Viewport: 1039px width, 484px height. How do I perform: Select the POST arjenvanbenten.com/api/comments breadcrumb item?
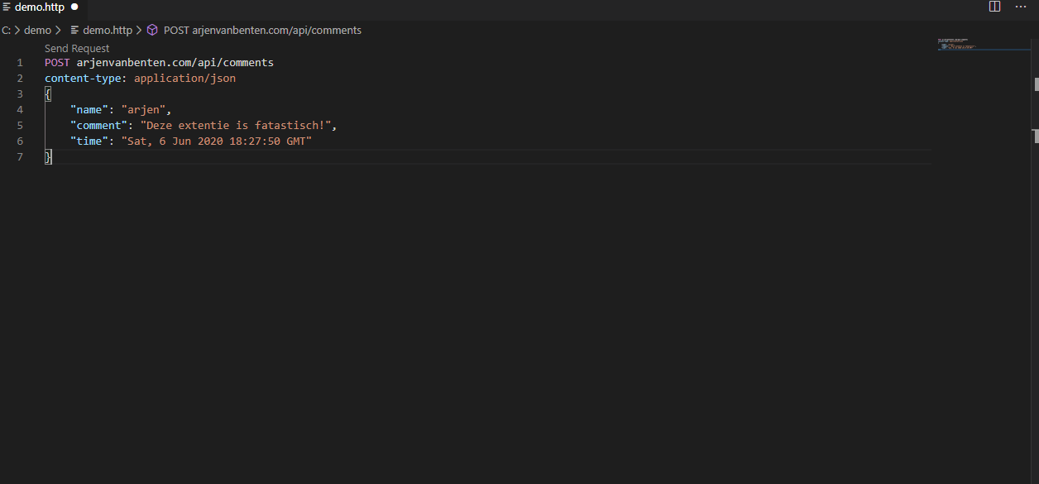(x=262, y=30)
